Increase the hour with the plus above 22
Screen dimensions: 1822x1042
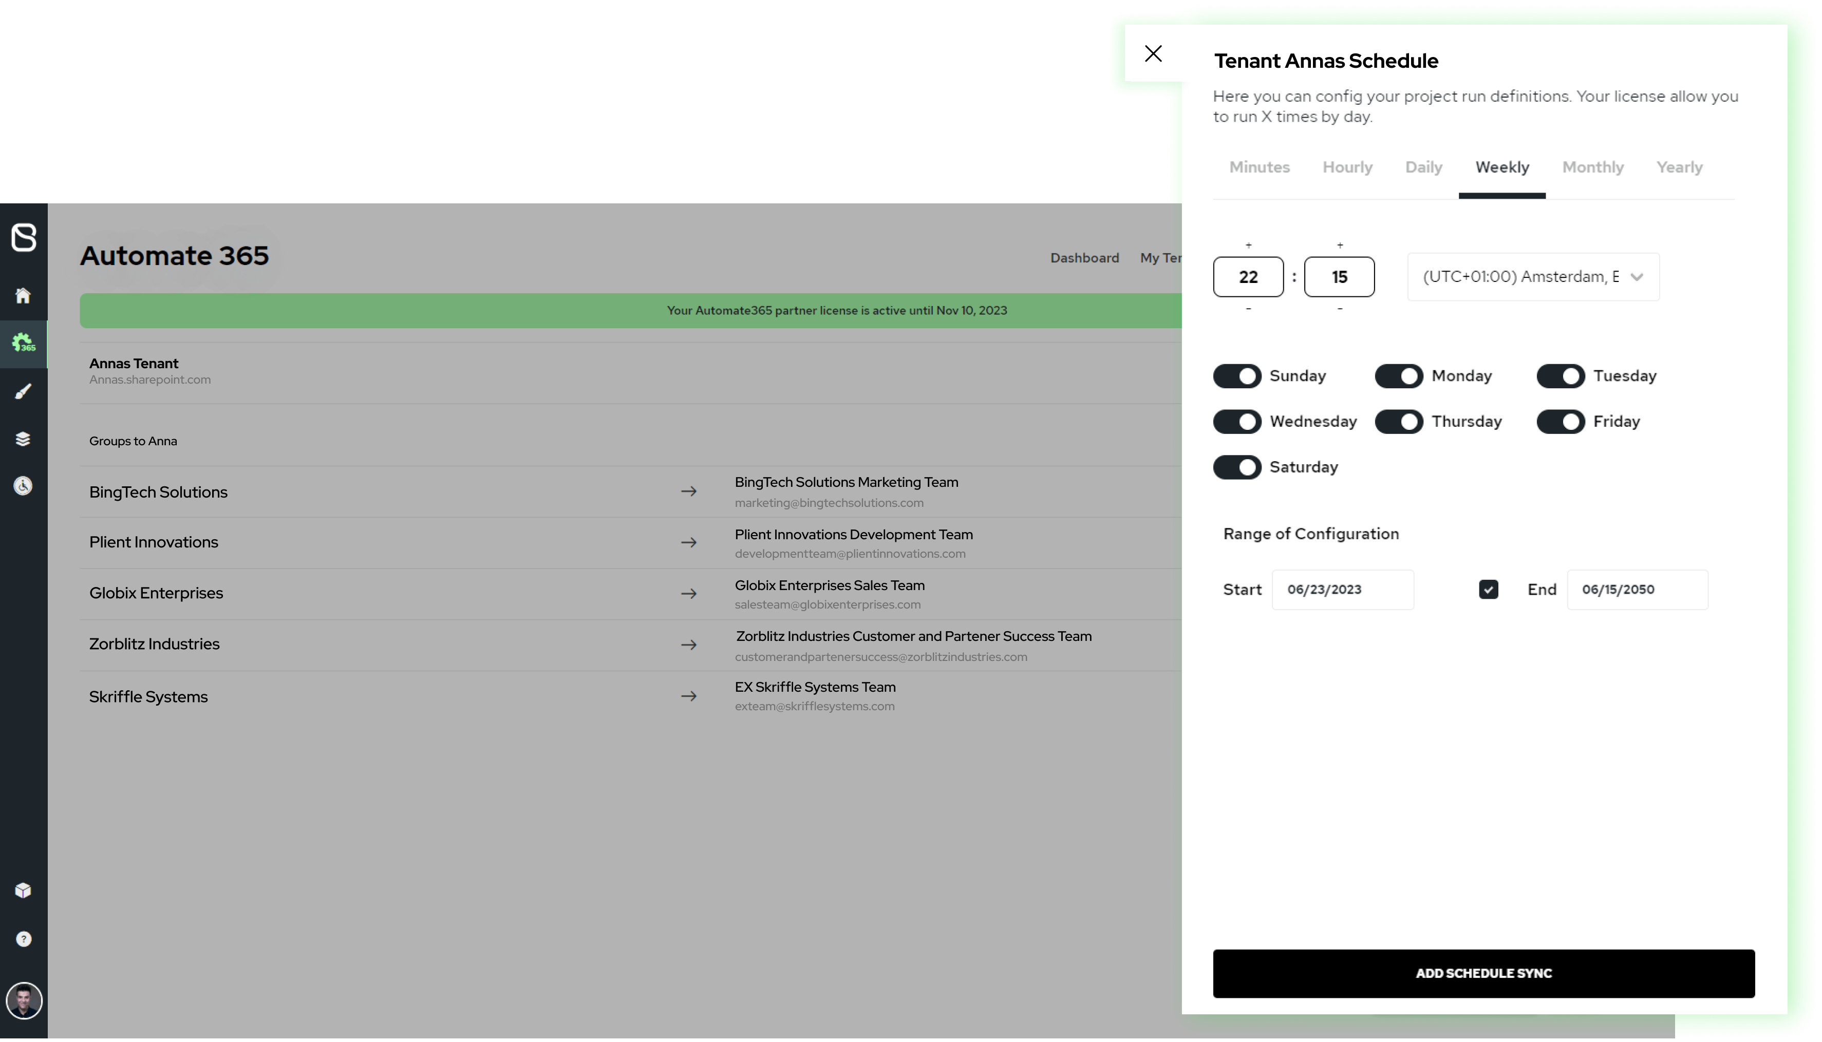[x=1249, y=245]
